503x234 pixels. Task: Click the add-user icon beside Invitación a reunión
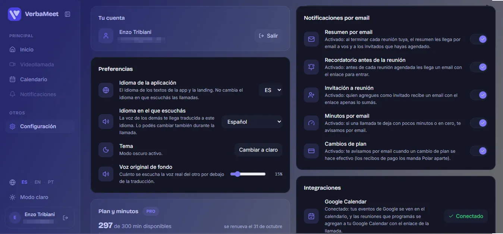coord(311,95)
